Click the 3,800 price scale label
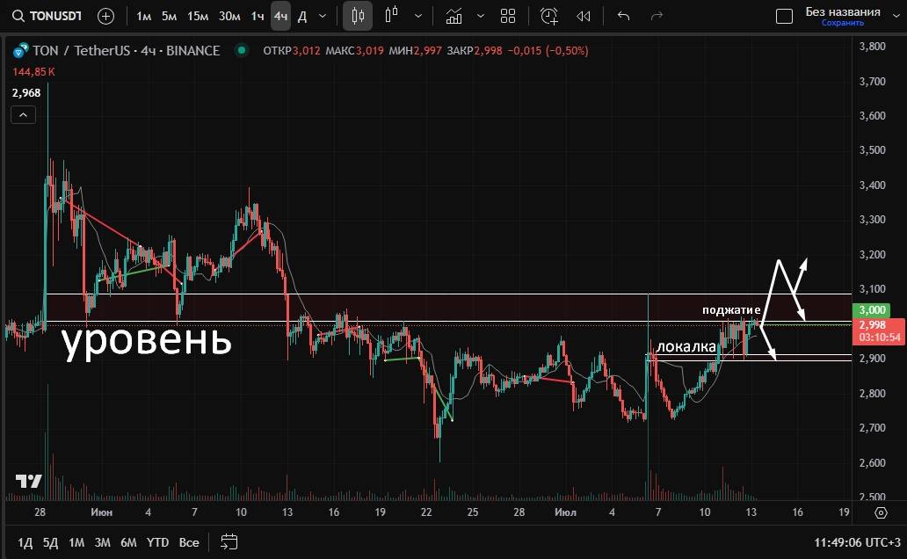 click(x=873, y=47)
